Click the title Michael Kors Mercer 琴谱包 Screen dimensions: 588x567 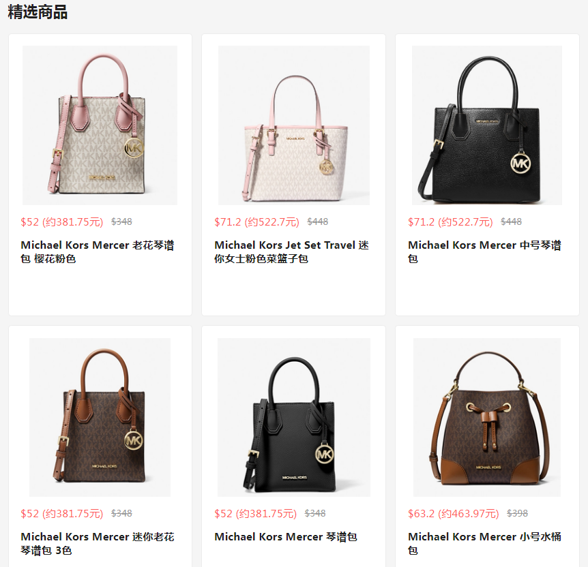coord(285,537)
